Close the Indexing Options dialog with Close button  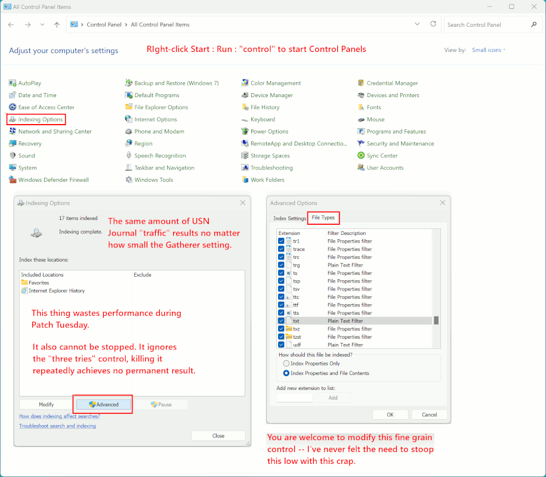tap(218, 436)
